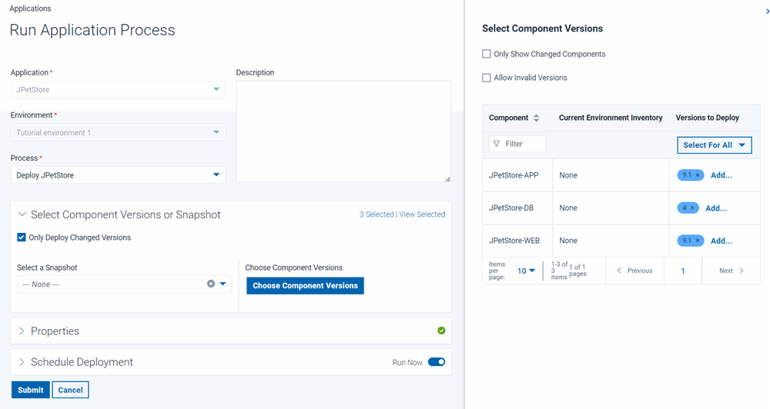Remove the 9.1 version chip for JPetStore-WEB
The image size is (770, 409).
(x=698, y=241)
